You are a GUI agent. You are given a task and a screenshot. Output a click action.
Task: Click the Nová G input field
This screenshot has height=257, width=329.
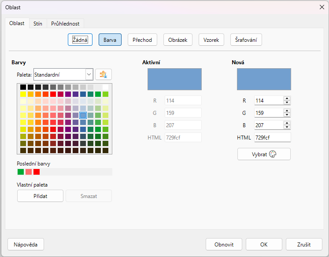pos(269,113)
